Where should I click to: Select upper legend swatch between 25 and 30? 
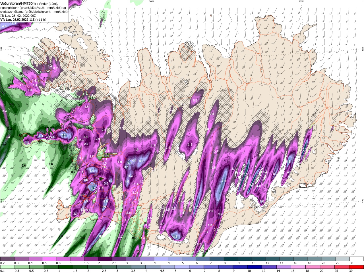[343, 259]
